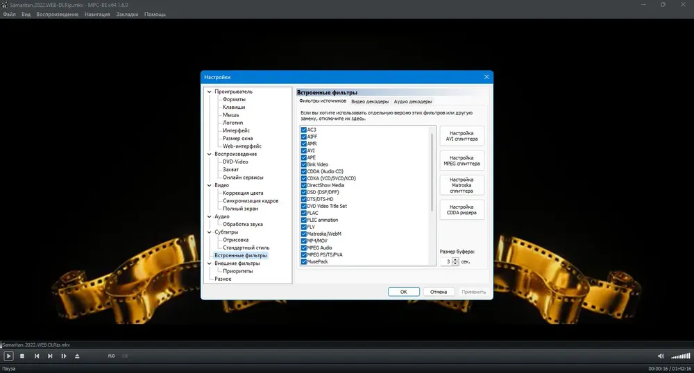This screenshot has height=373, width=694.
Task: Toggle CDDA (Audio CD) checkbox
Action: click(304, 171)
